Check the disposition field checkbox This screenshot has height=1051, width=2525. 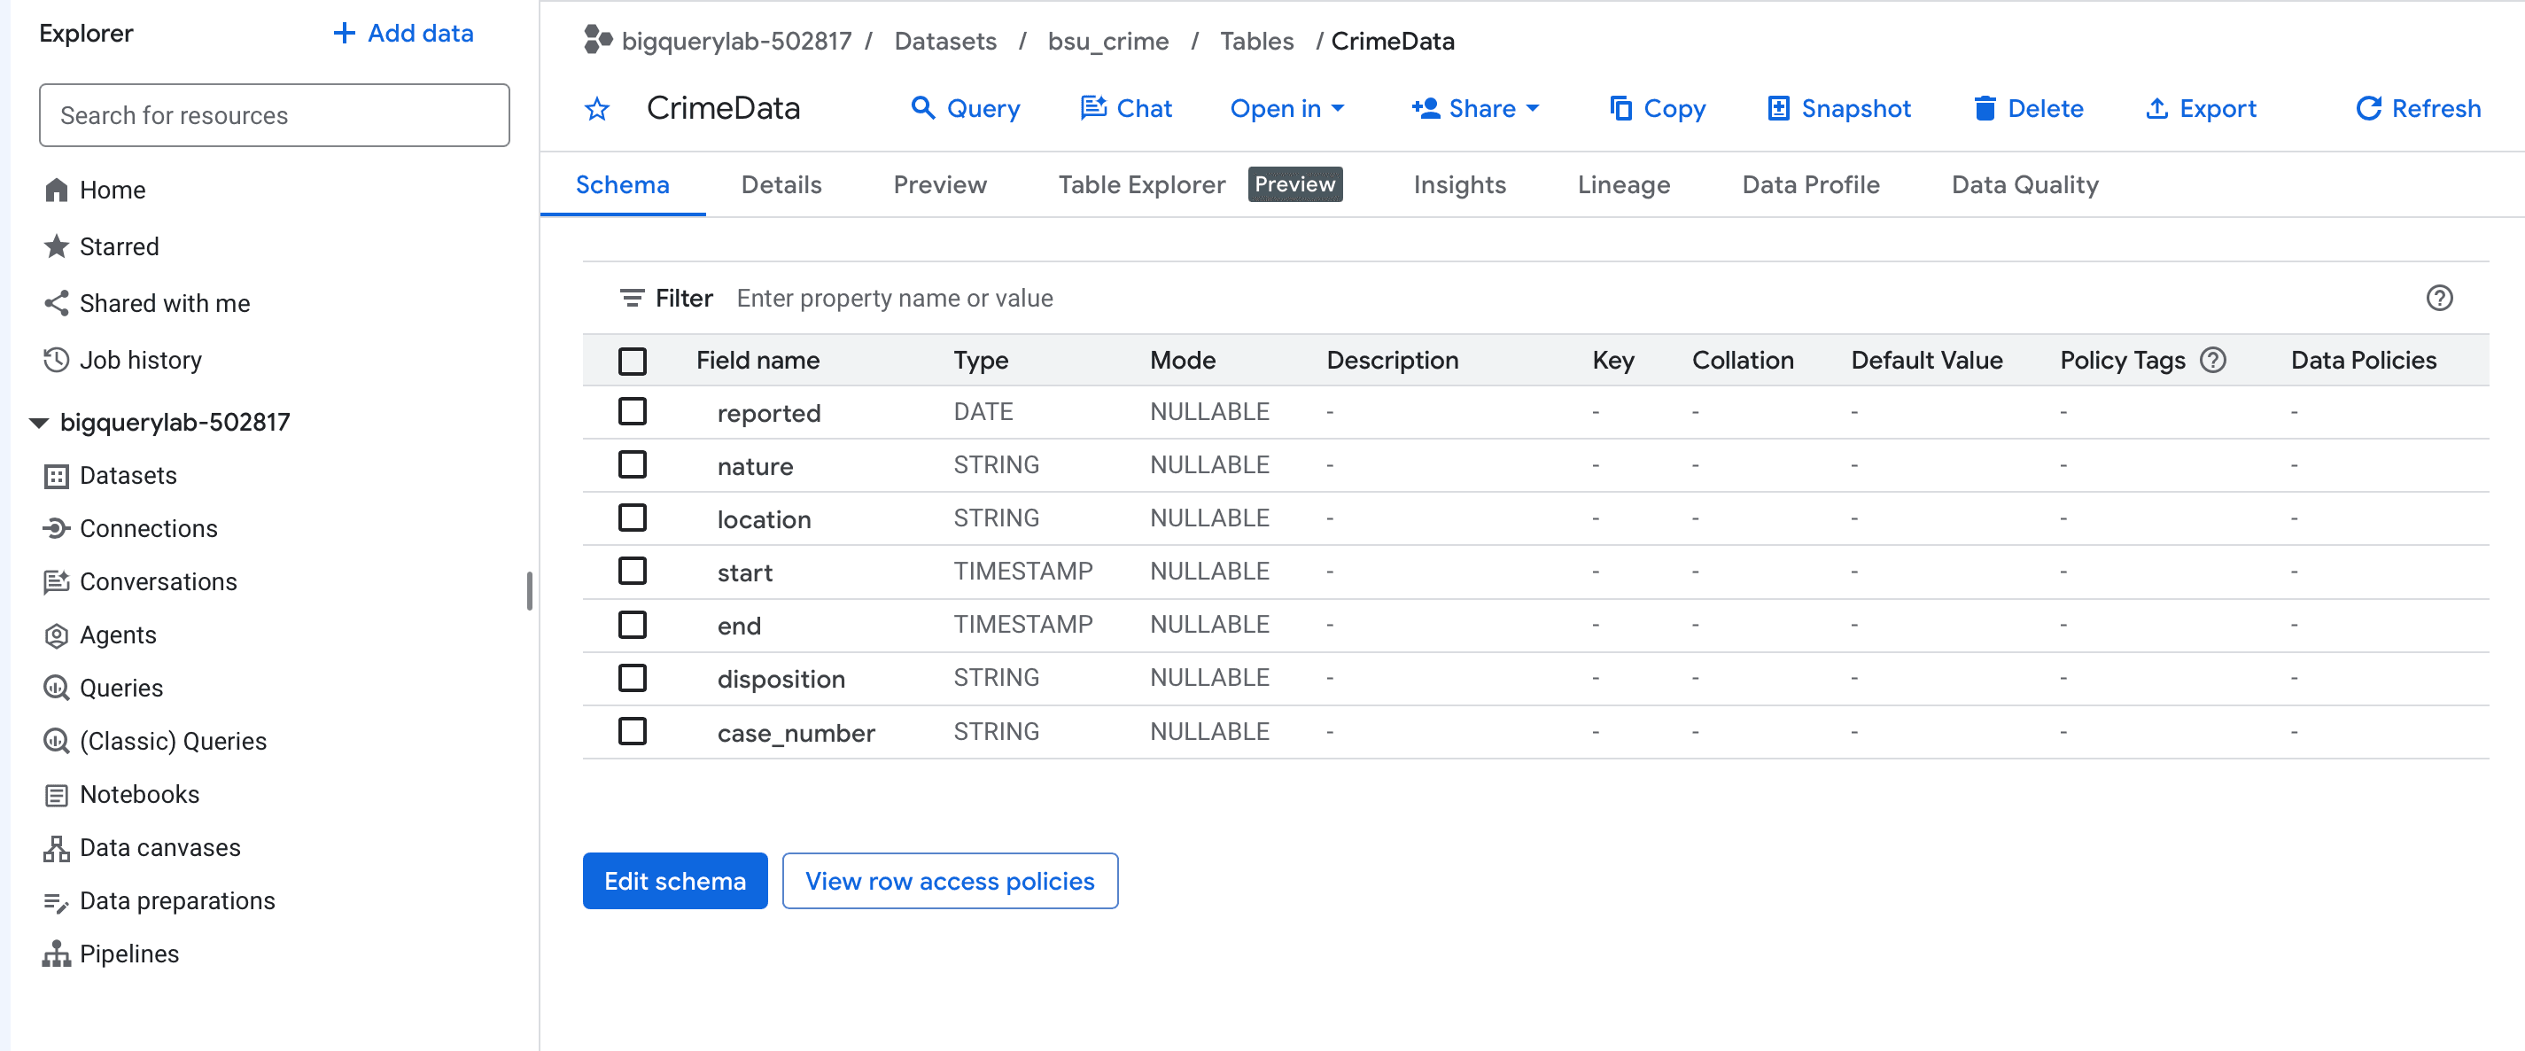point(633,677)
